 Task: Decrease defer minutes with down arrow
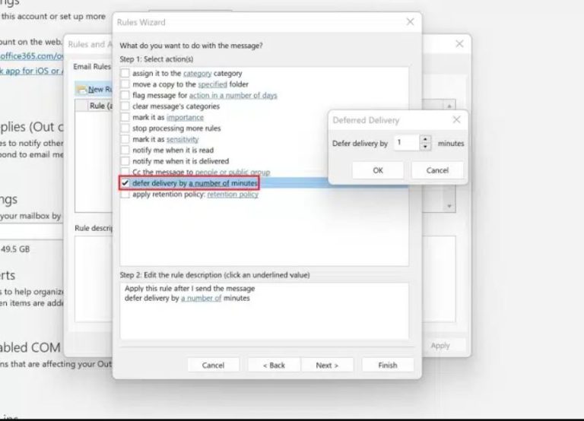tap(424, 147)
